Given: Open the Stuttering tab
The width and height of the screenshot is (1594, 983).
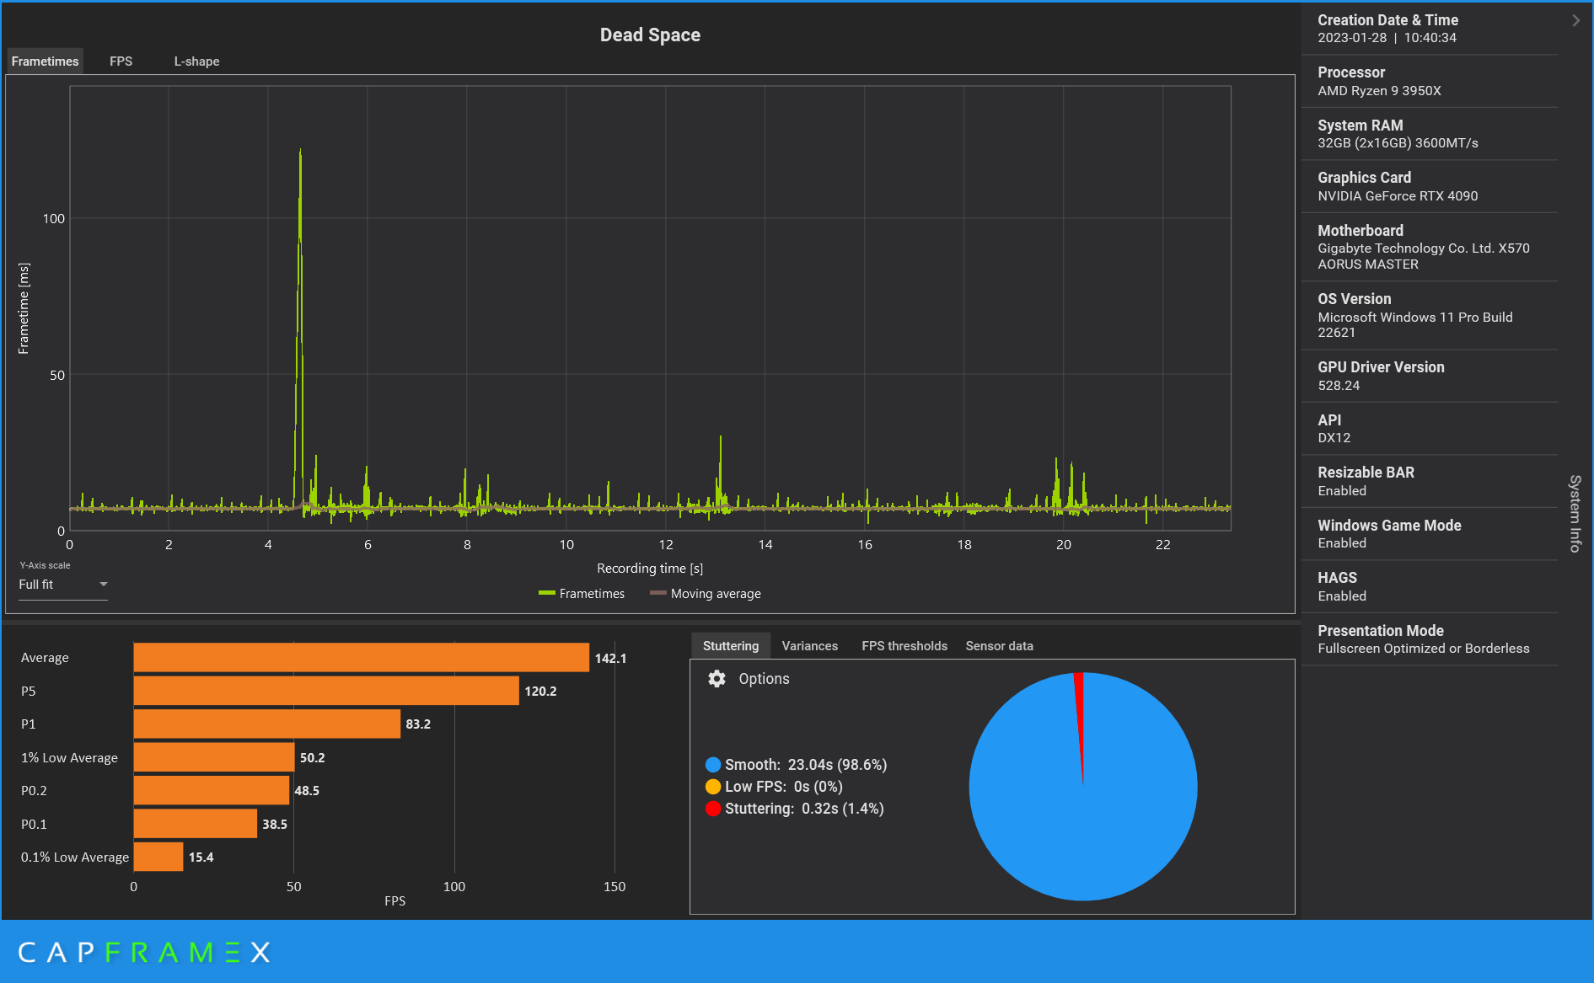Looking at the screenshot, I should click(x=731, y=646).
